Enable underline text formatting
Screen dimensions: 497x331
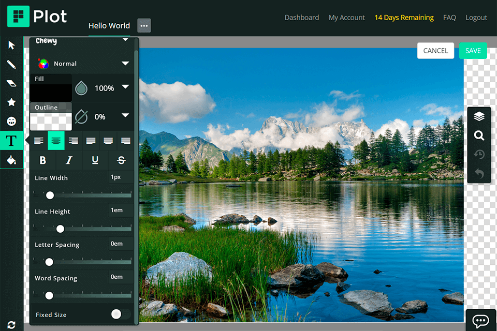point(95,160)
